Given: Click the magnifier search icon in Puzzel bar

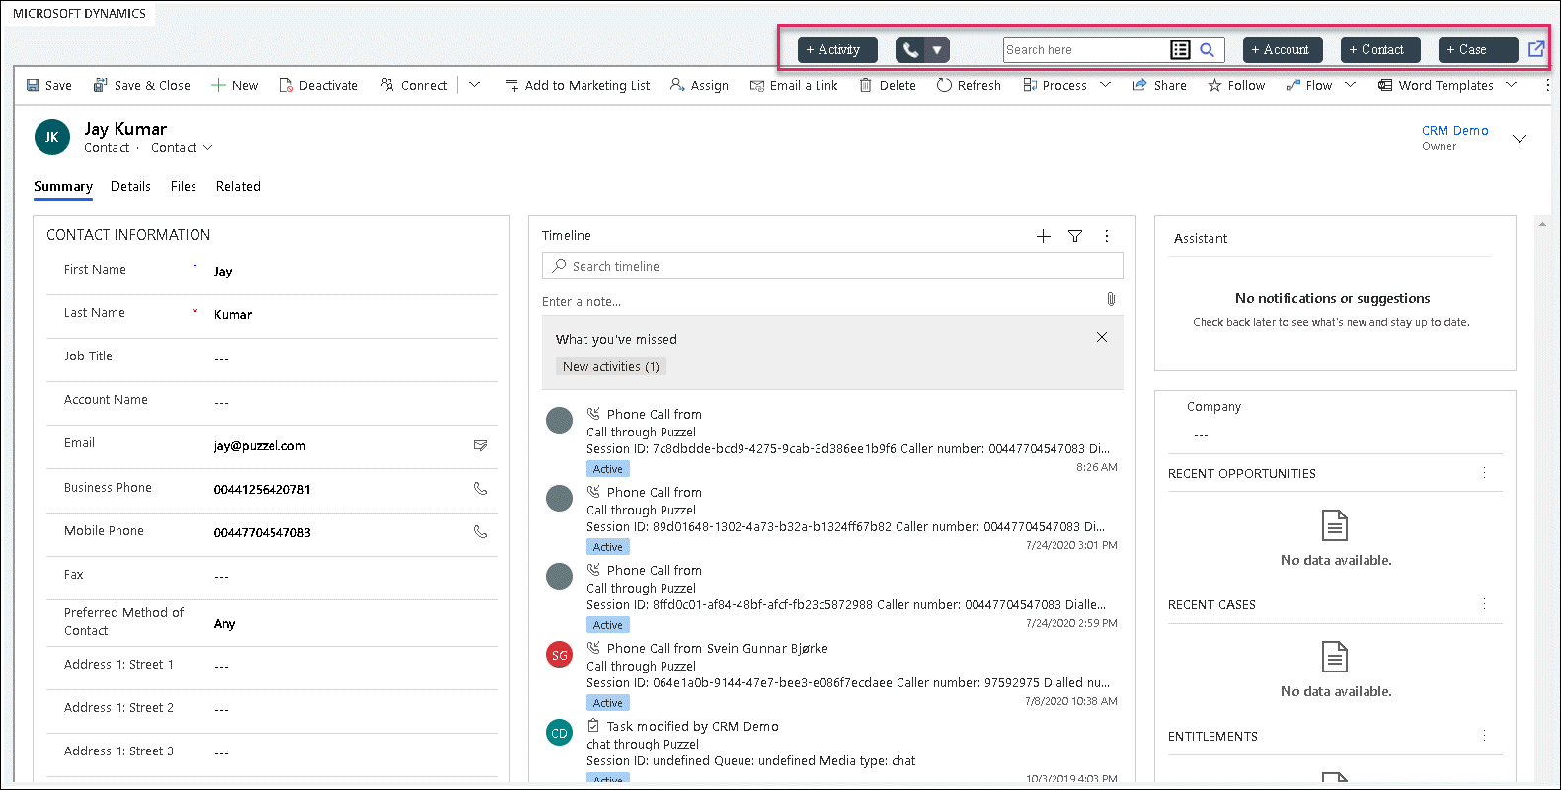Looking at the screenshot, I should [1208, 50].
